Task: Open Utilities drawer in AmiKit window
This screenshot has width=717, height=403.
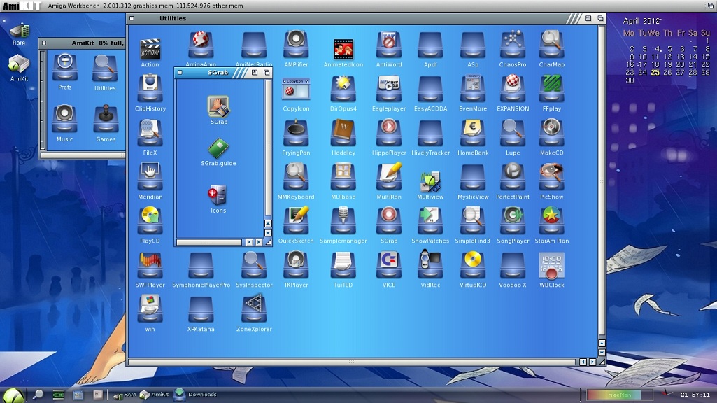Action: 105,69
